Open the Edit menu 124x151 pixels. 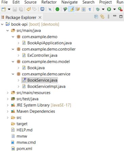click(x=16, y=2)
